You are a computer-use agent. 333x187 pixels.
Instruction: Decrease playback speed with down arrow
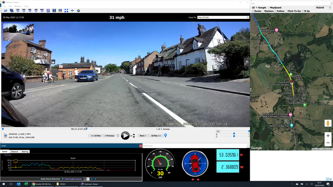click(134, 137)
